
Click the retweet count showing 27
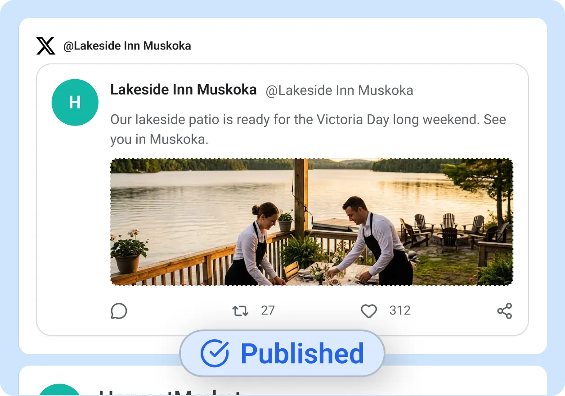(x=268, y=310)
